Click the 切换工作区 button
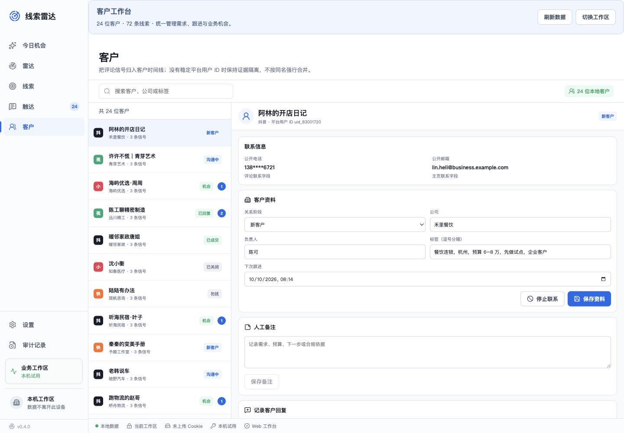 click(595, 17)
